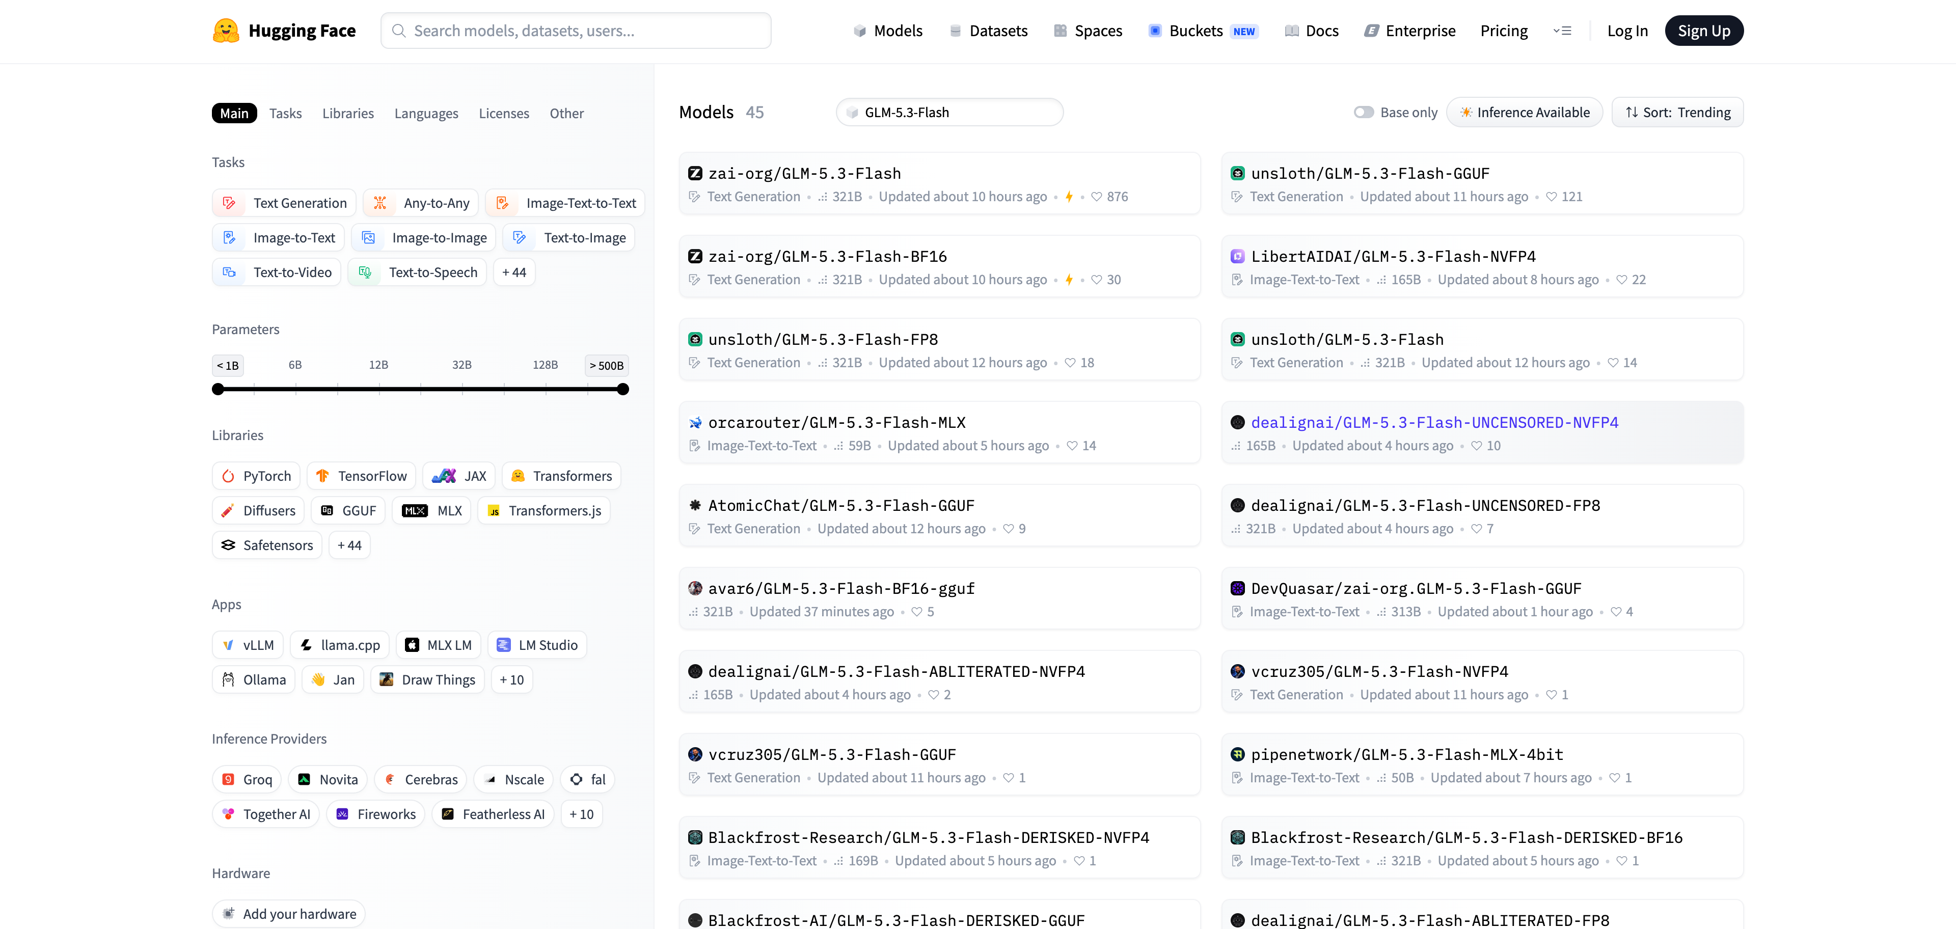Filter by Image-to-Image task

click(424, 237)
